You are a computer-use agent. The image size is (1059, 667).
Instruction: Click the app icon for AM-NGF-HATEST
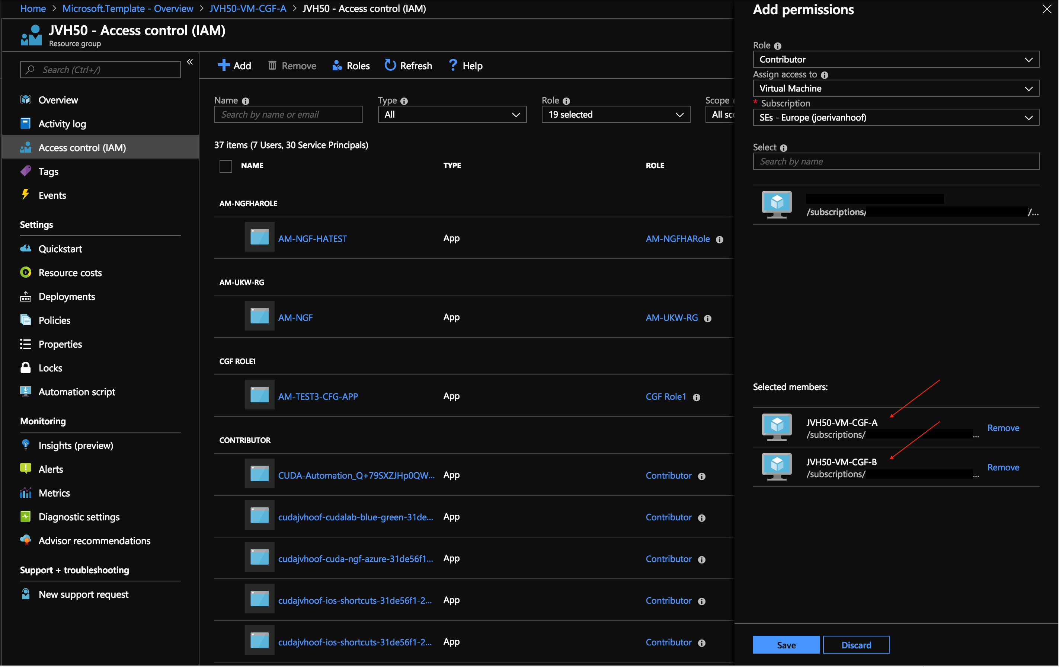(259, 237)
